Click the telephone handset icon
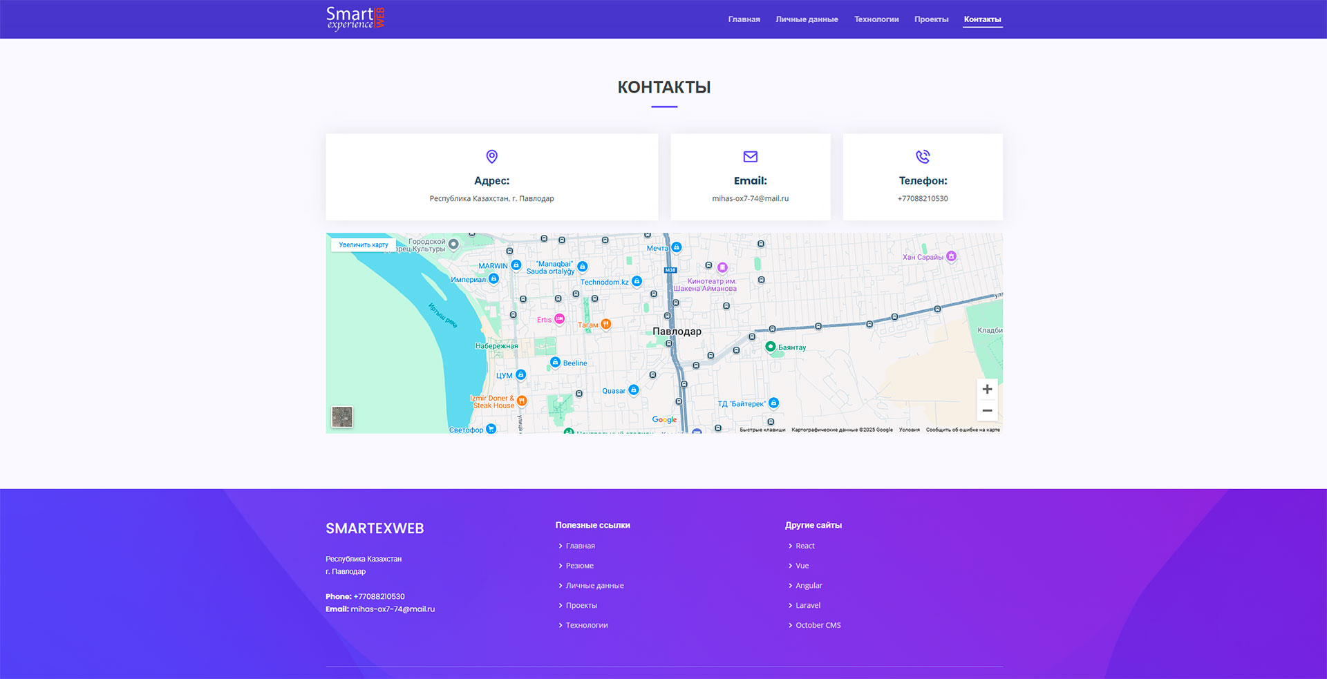Viewport: 1327px width, 679px height. [923, 157]
